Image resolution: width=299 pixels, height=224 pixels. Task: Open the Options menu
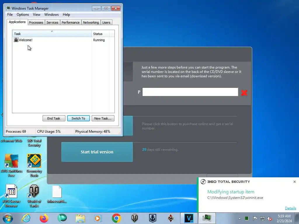coord(23,15)
